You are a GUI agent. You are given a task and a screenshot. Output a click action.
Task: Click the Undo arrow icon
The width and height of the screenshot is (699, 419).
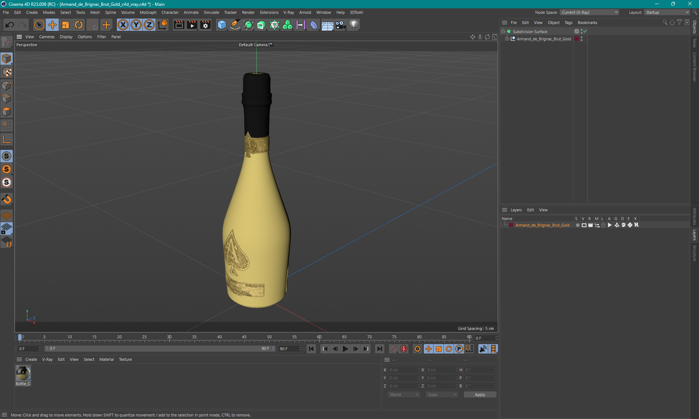(10, 25)
